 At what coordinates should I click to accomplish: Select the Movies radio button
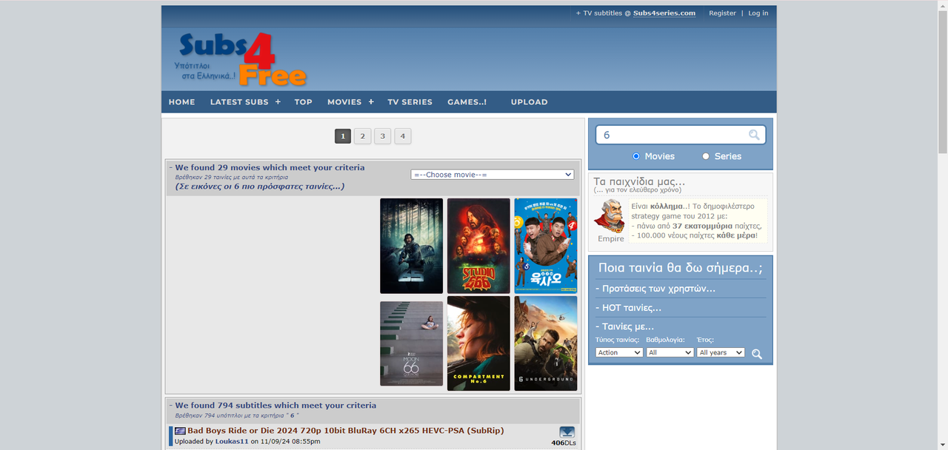point(636,156)
